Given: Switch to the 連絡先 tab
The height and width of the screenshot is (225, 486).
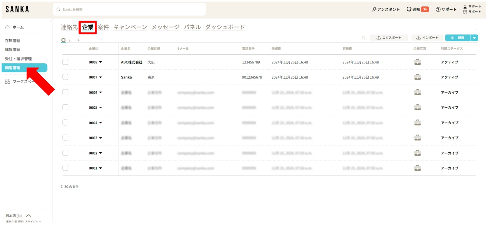Looking at the screenshot, I should pos(69,27).
